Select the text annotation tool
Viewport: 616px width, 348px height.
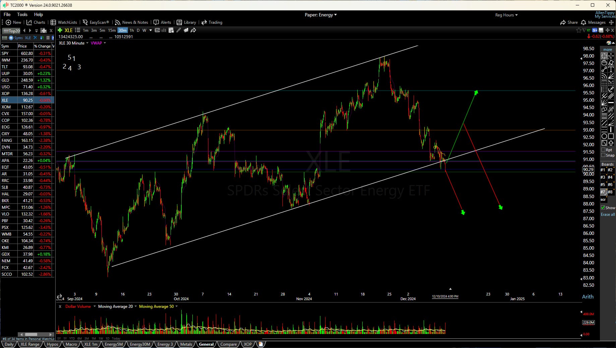pyautogui.click(x=611, y=70)
